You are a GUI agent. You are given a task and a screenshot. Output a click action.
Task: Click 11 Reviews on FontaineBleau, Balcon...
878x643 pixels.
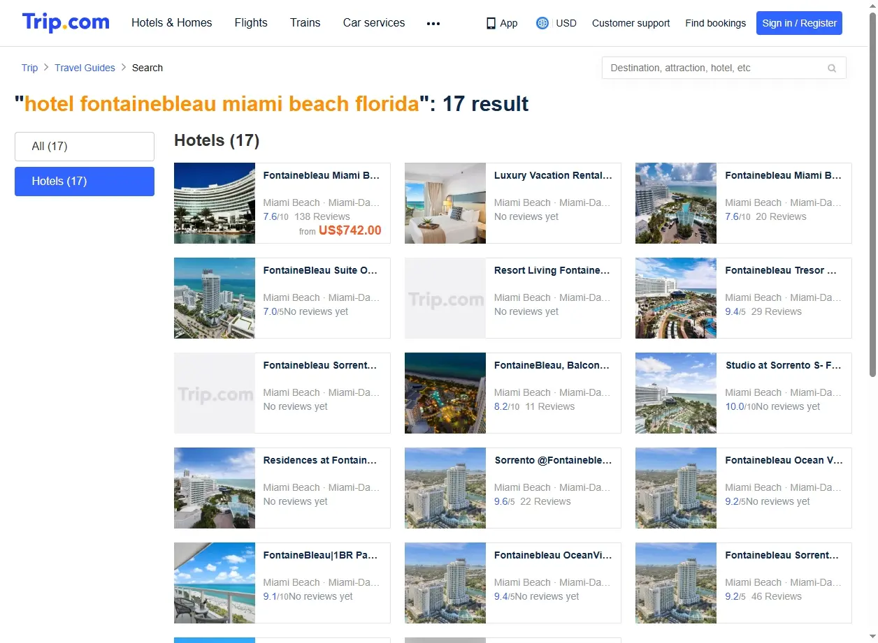[550, 406]
